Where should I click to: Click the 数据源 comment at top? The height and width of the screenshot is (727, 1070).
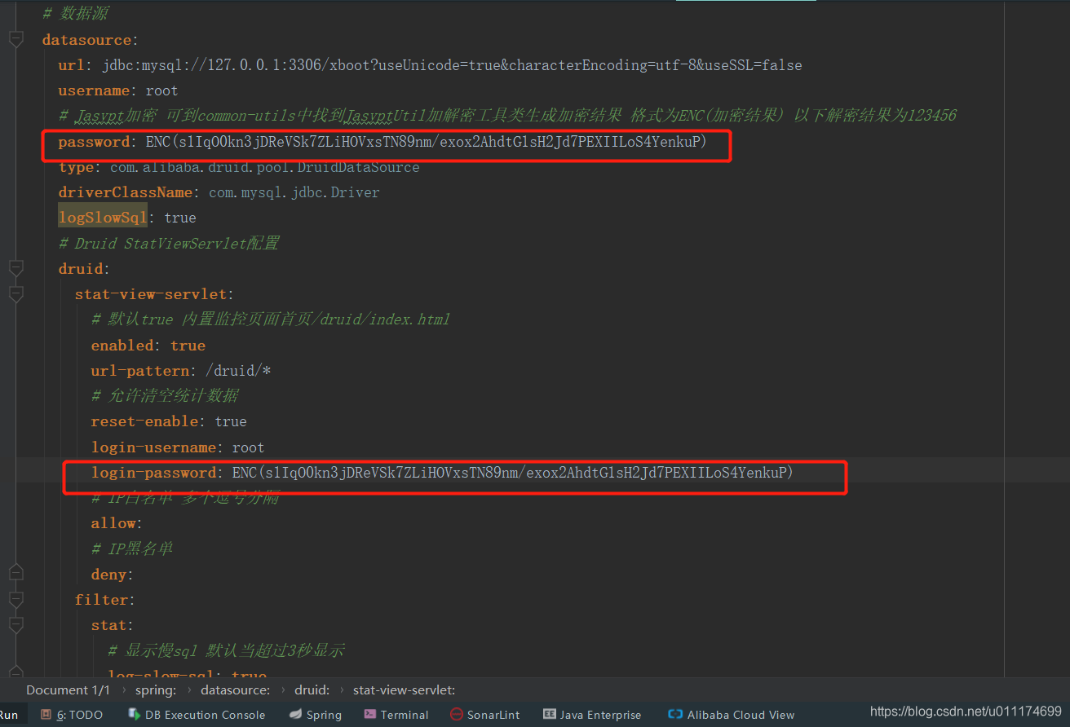(x=75, y=14)
